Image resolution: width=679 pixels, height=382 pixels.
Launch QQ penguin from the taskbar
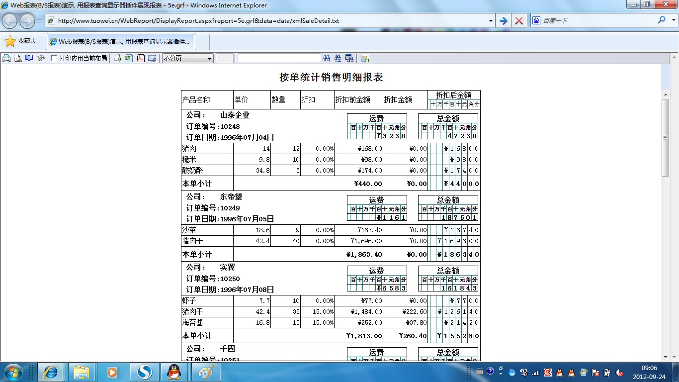pyautogui.click(x=174, y=372)
